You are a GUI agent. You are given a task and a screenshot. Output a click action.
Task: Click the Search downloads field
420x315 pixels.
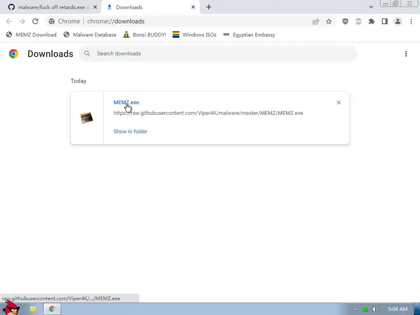click(218, 54)
